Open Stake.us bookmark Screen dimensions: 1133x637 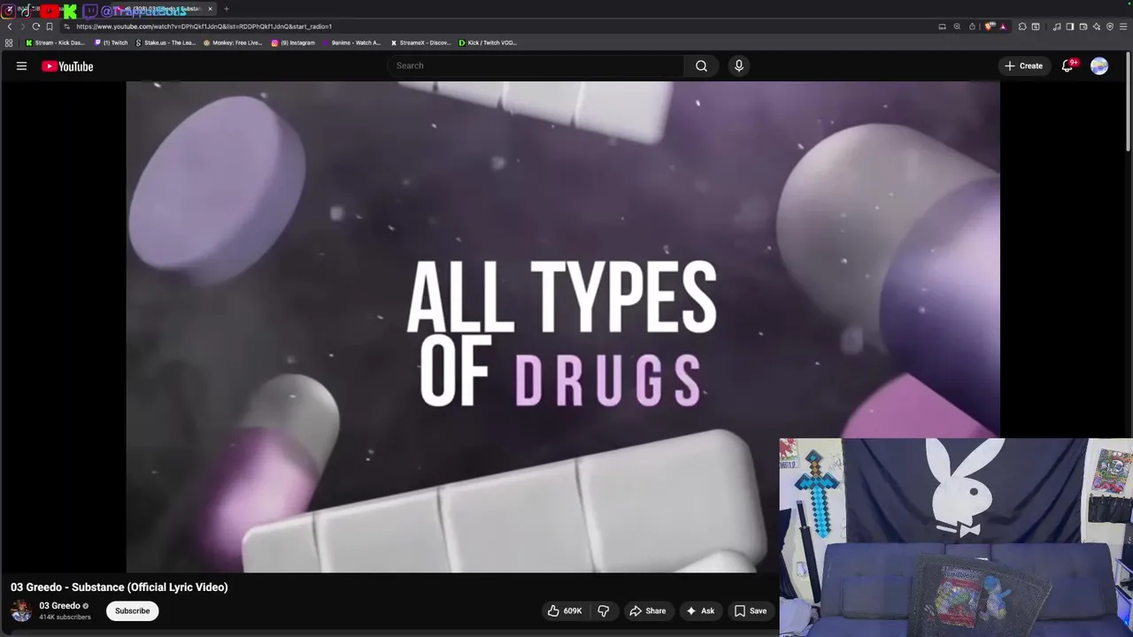click(x=166, y=42)
